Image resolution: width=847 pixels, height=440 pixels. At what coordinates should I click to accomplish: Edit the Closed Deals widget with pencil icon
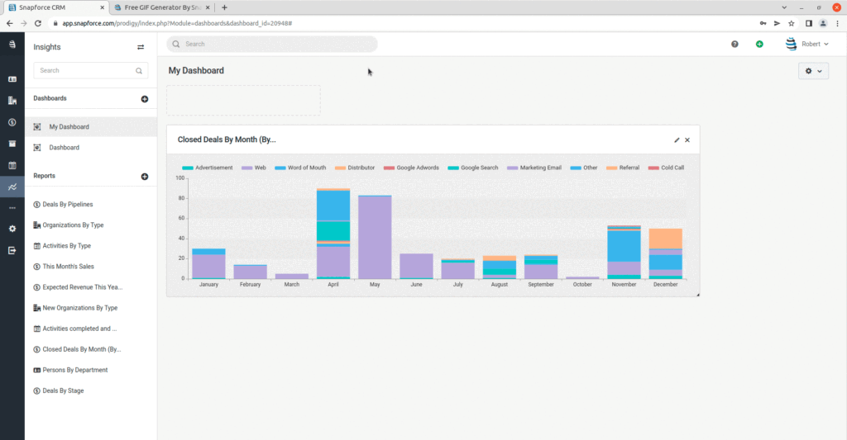677,140
